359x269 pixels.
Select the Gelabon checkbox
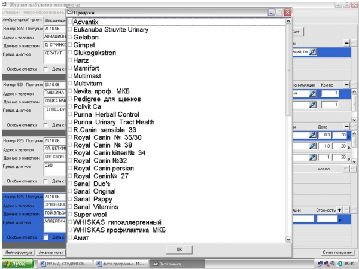[70, 37]
